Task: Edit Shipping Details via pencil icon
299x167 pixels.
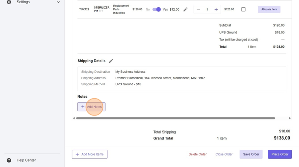Action: tap(111, 61)
